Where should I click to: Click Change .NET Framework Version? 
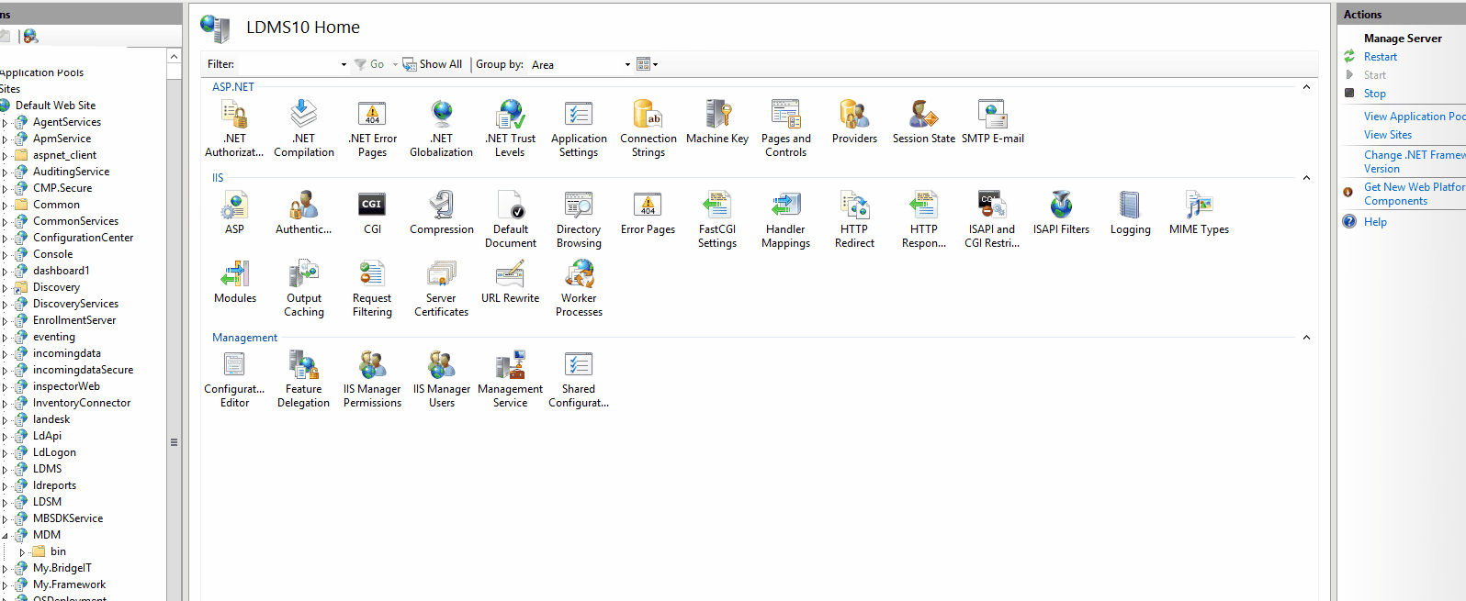click(1415, 161)
